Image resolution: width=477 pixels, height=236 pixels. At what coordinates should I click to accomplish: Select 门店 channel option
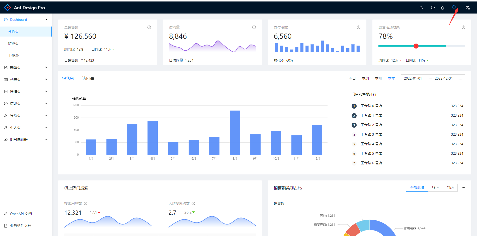coord(450,188)
